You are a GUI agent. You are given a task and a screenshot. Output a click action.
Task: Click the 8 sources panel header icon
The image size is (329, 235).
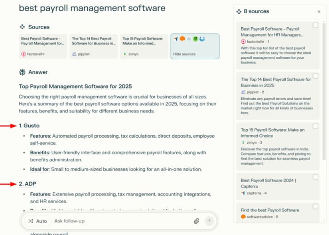click(239, 12)
